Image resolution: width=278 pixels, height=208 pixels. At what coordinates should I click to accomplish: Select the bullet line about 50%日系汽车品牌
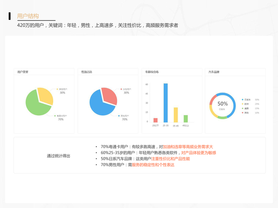click(145, 159)
